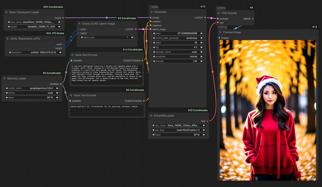This screenshot has height=187, width=322.
Task: Increase batch_size with its right arrow
Action: (x=132, y=37)
